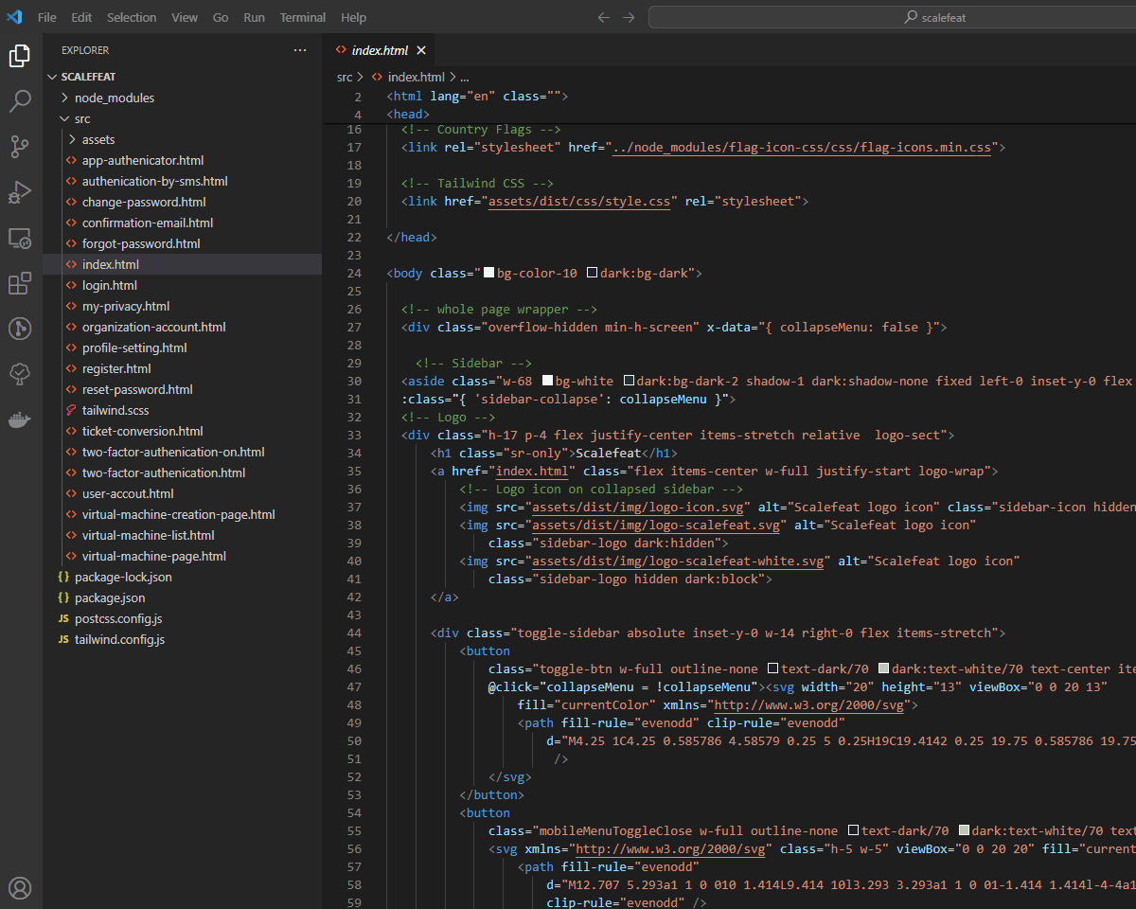The image size is (1136, 909).
Task: Open Remote Explorer in activity bar
Action: (x=20, y=239)
